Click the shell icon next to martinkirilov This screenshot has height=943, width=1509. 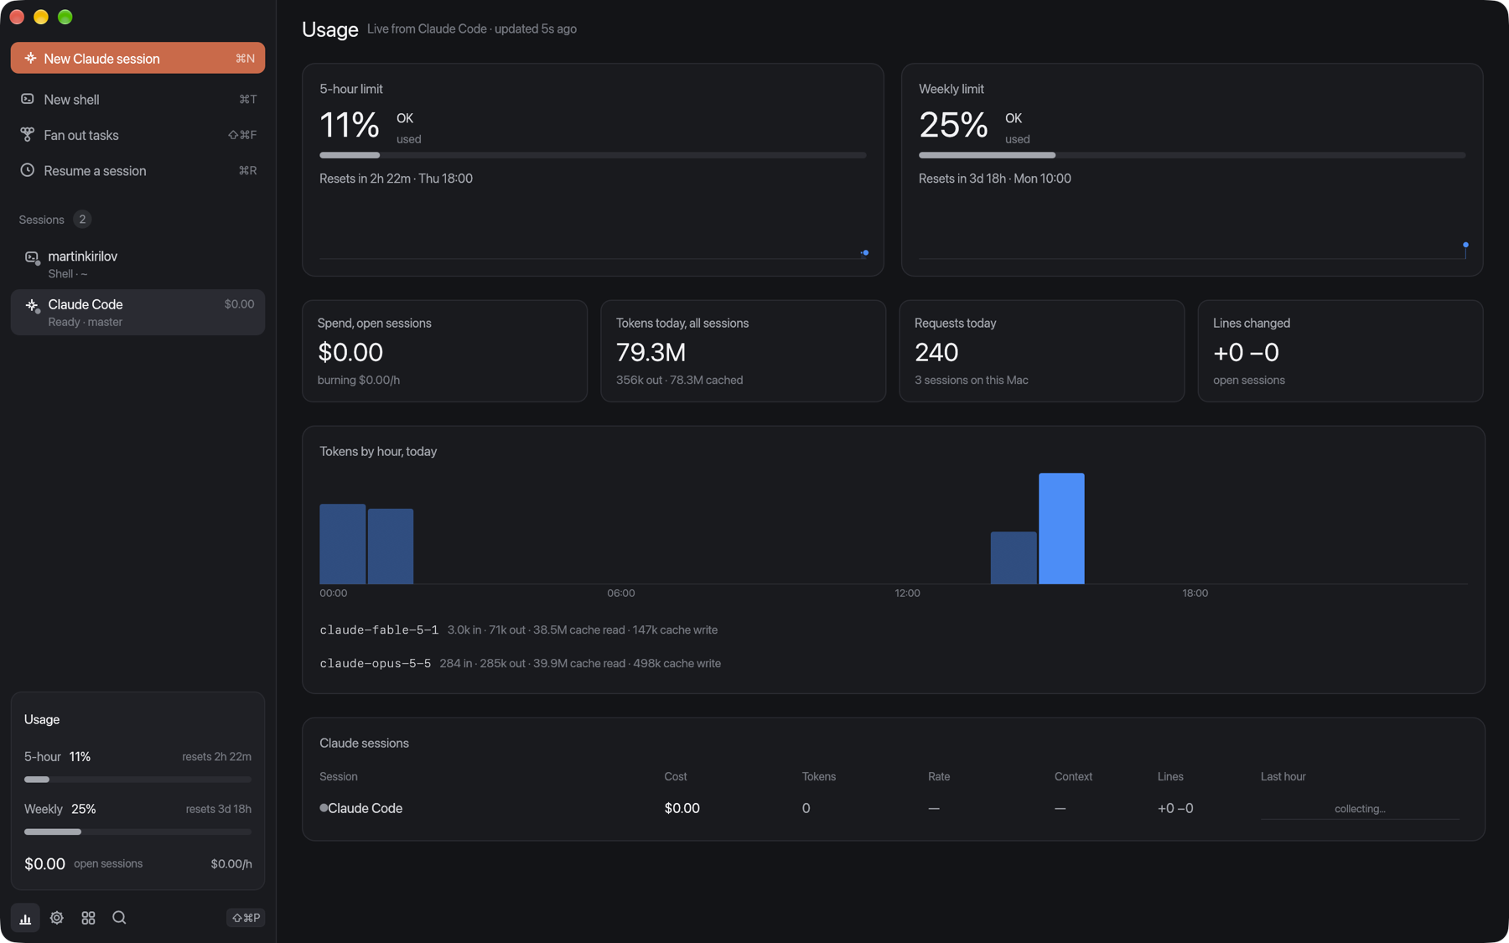point(32,257)
